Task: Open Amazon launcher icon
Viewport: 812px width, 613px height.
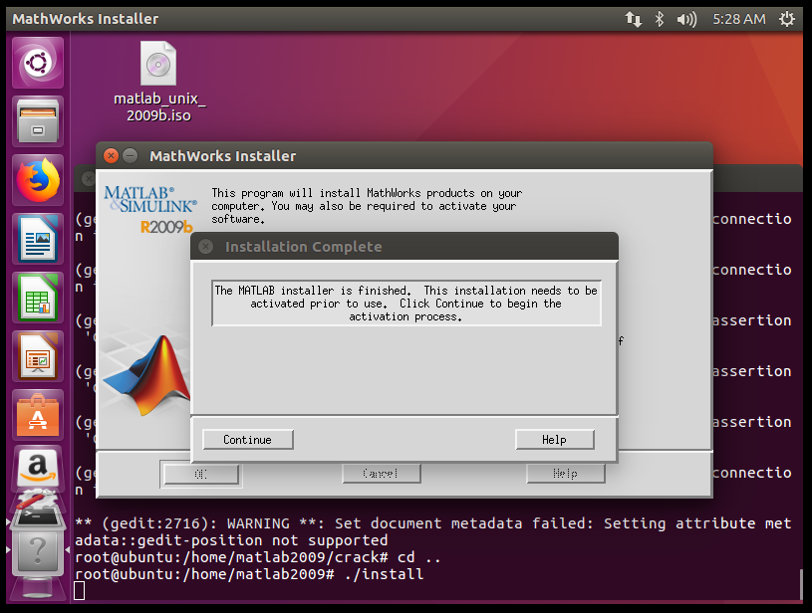Action: click(x=38, y=467)
